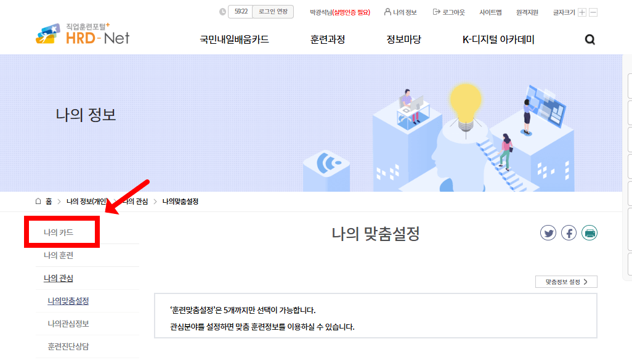Expand 나의 훈련 sidebar item

coord(59,255)
